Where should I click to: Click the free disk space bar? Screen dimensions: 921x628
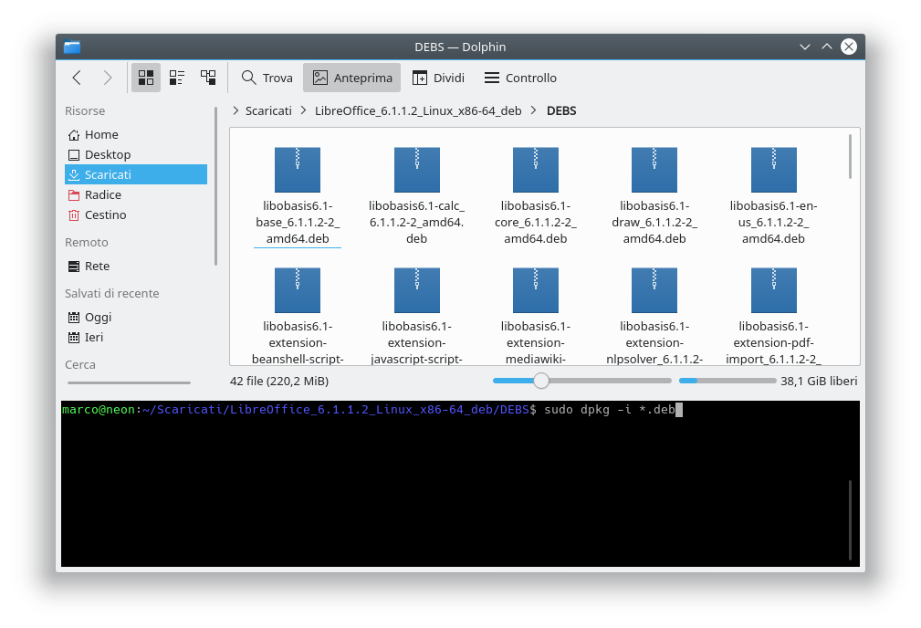(727, 381)
